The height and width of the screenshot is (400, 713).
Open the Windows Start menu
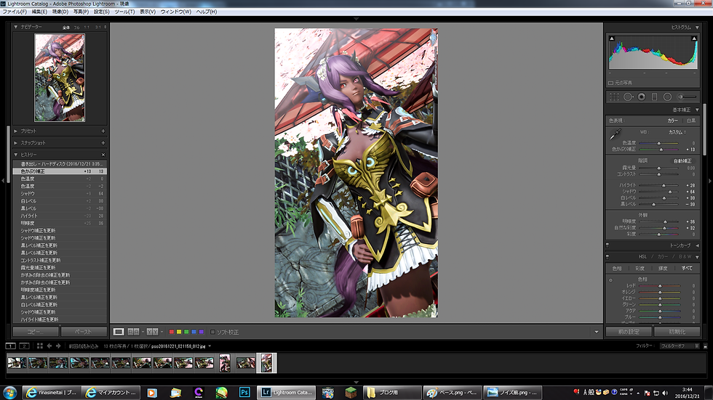9,392
